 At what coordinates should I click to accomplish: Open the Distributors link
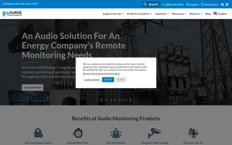pyautogui.click(x=210, y=5)
